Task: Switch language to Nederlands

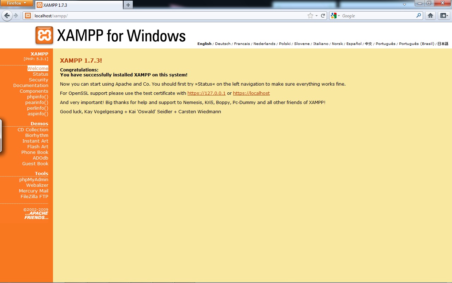Action: pos(264,44)
